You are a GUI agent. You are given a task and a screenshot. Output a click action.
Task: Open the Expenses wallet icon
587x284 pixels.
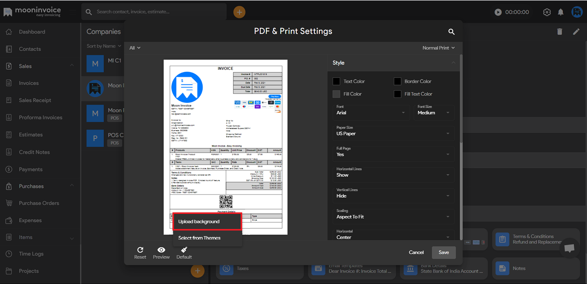(9, 220)
